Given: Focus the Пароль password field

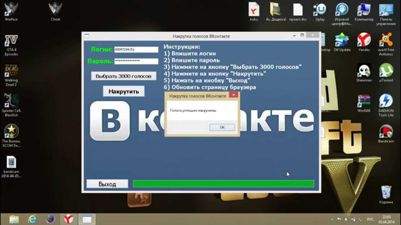Looking at the screenshot, I should (x=136, y=61).
